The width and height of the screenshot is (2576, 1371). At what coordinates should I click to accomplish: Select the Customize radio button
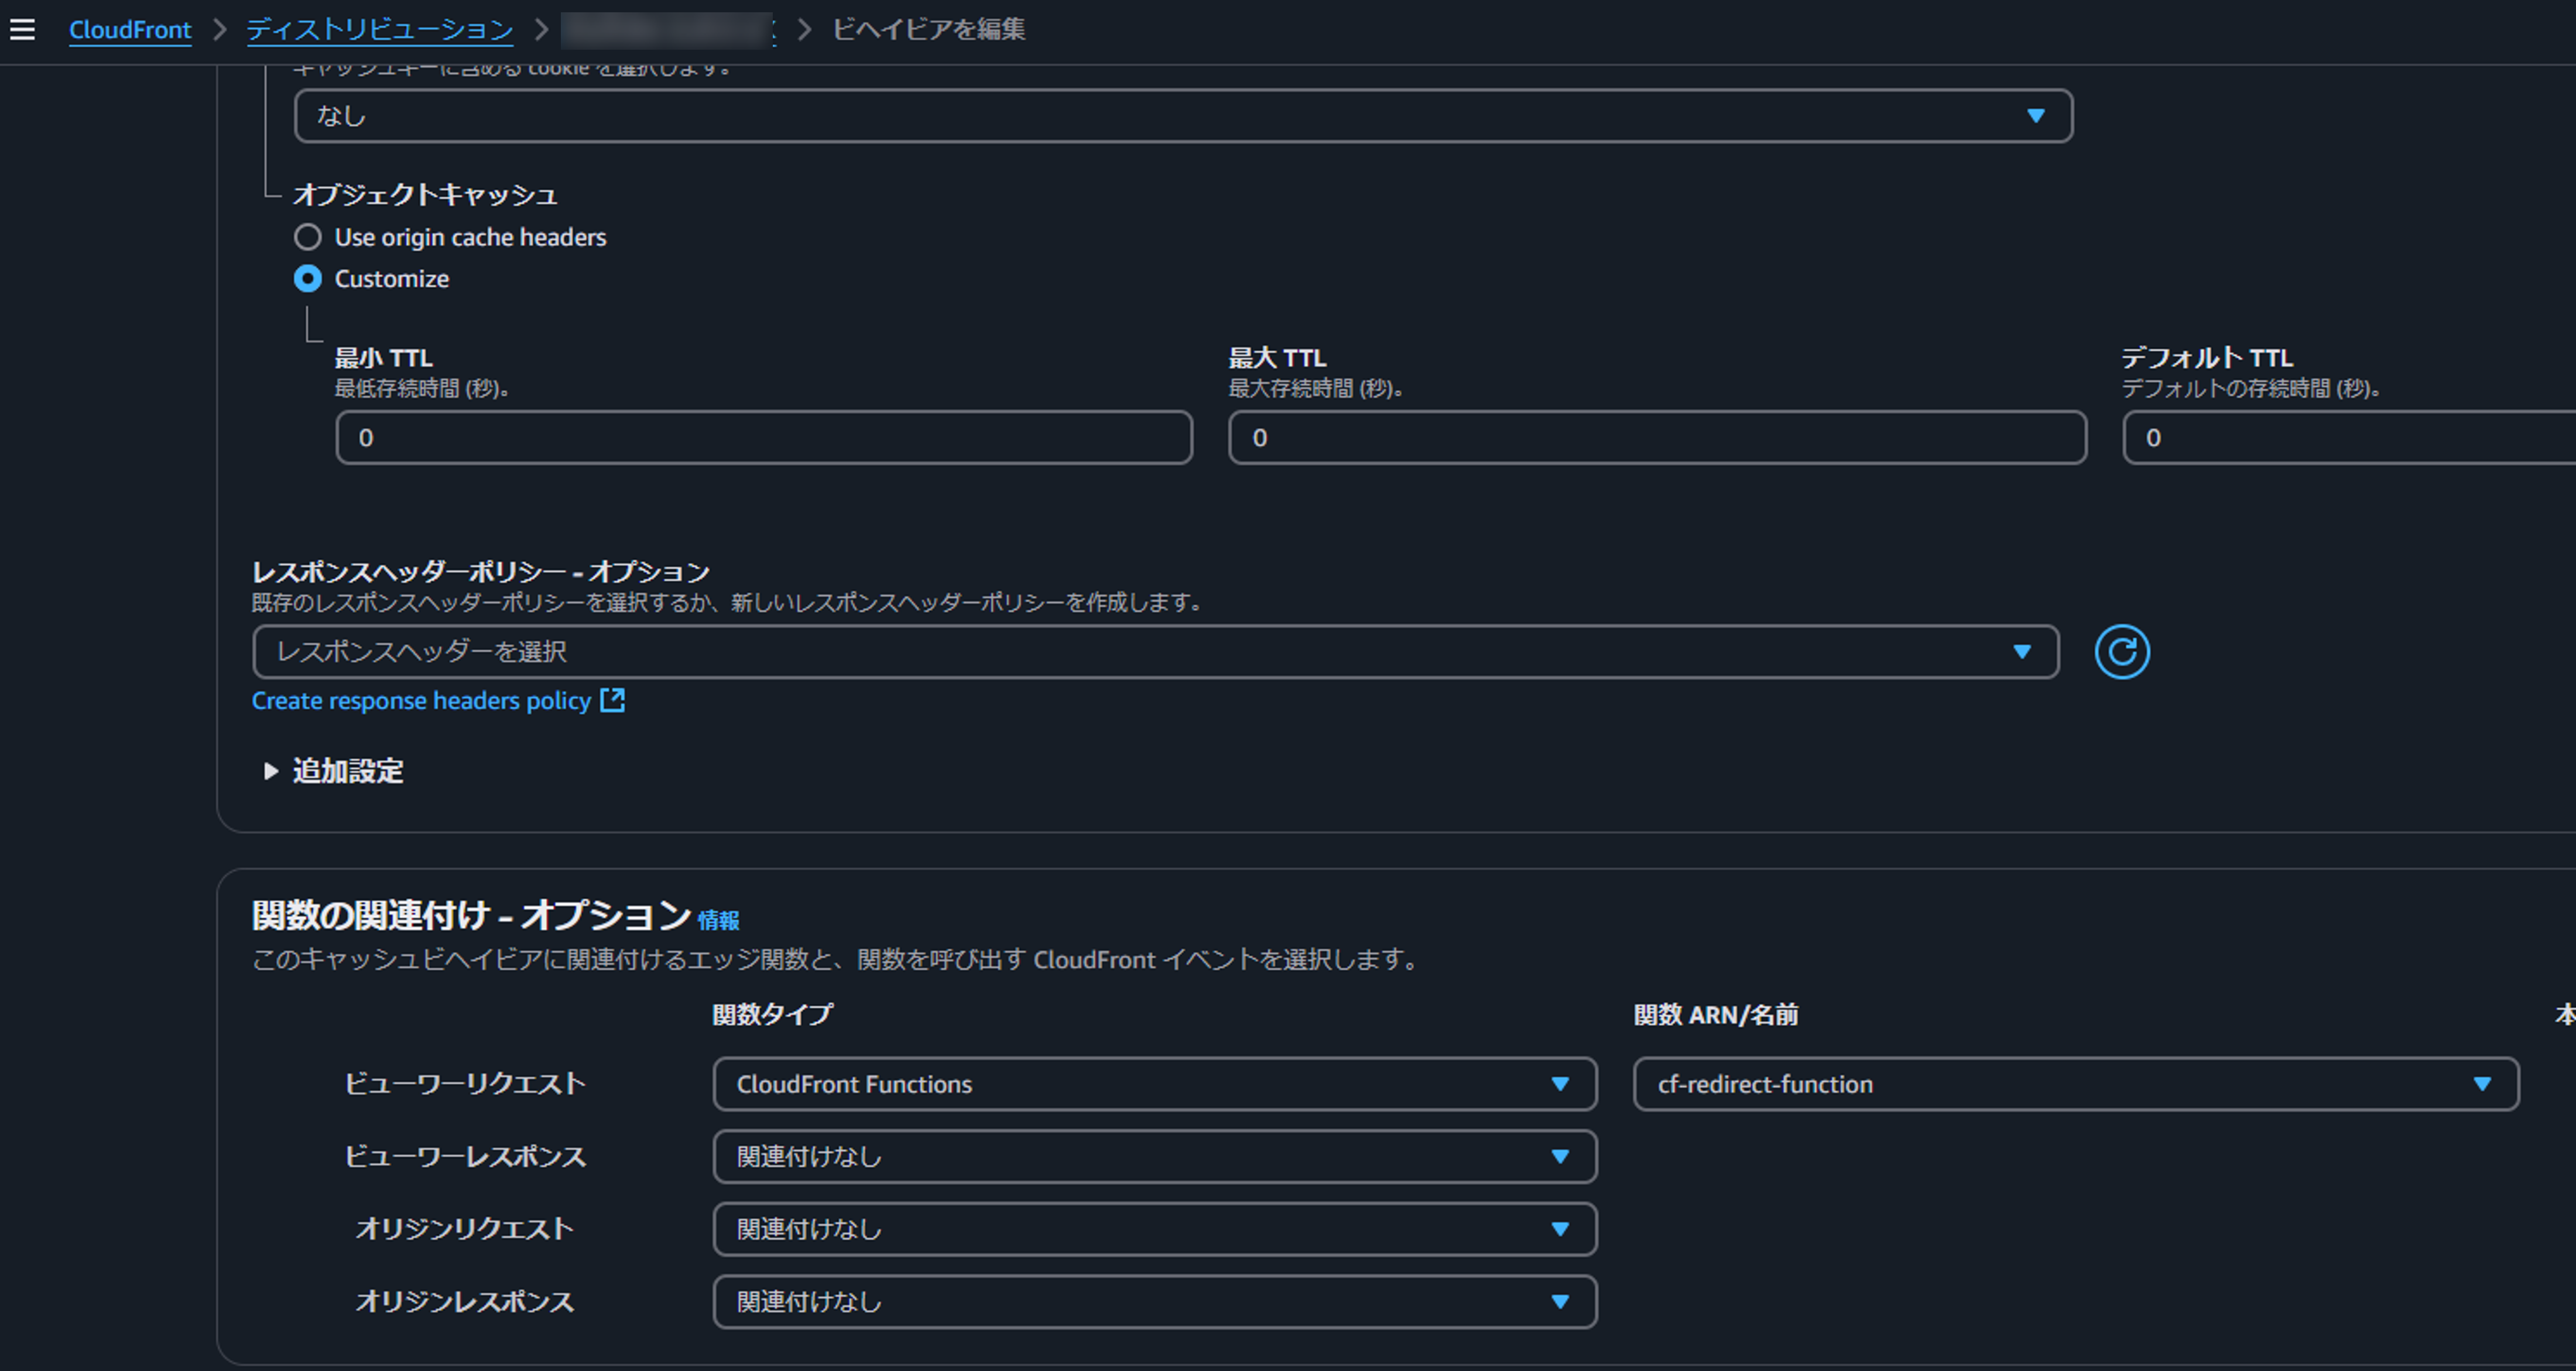tap(308, 279)
